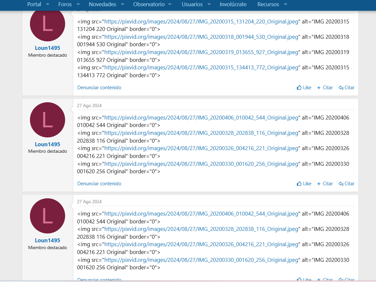Open the IMG_20200315_134413_772_Original.jpeg link
This screenshot has height=282, width=376.
pyautogui.click(x=202, y=68)
